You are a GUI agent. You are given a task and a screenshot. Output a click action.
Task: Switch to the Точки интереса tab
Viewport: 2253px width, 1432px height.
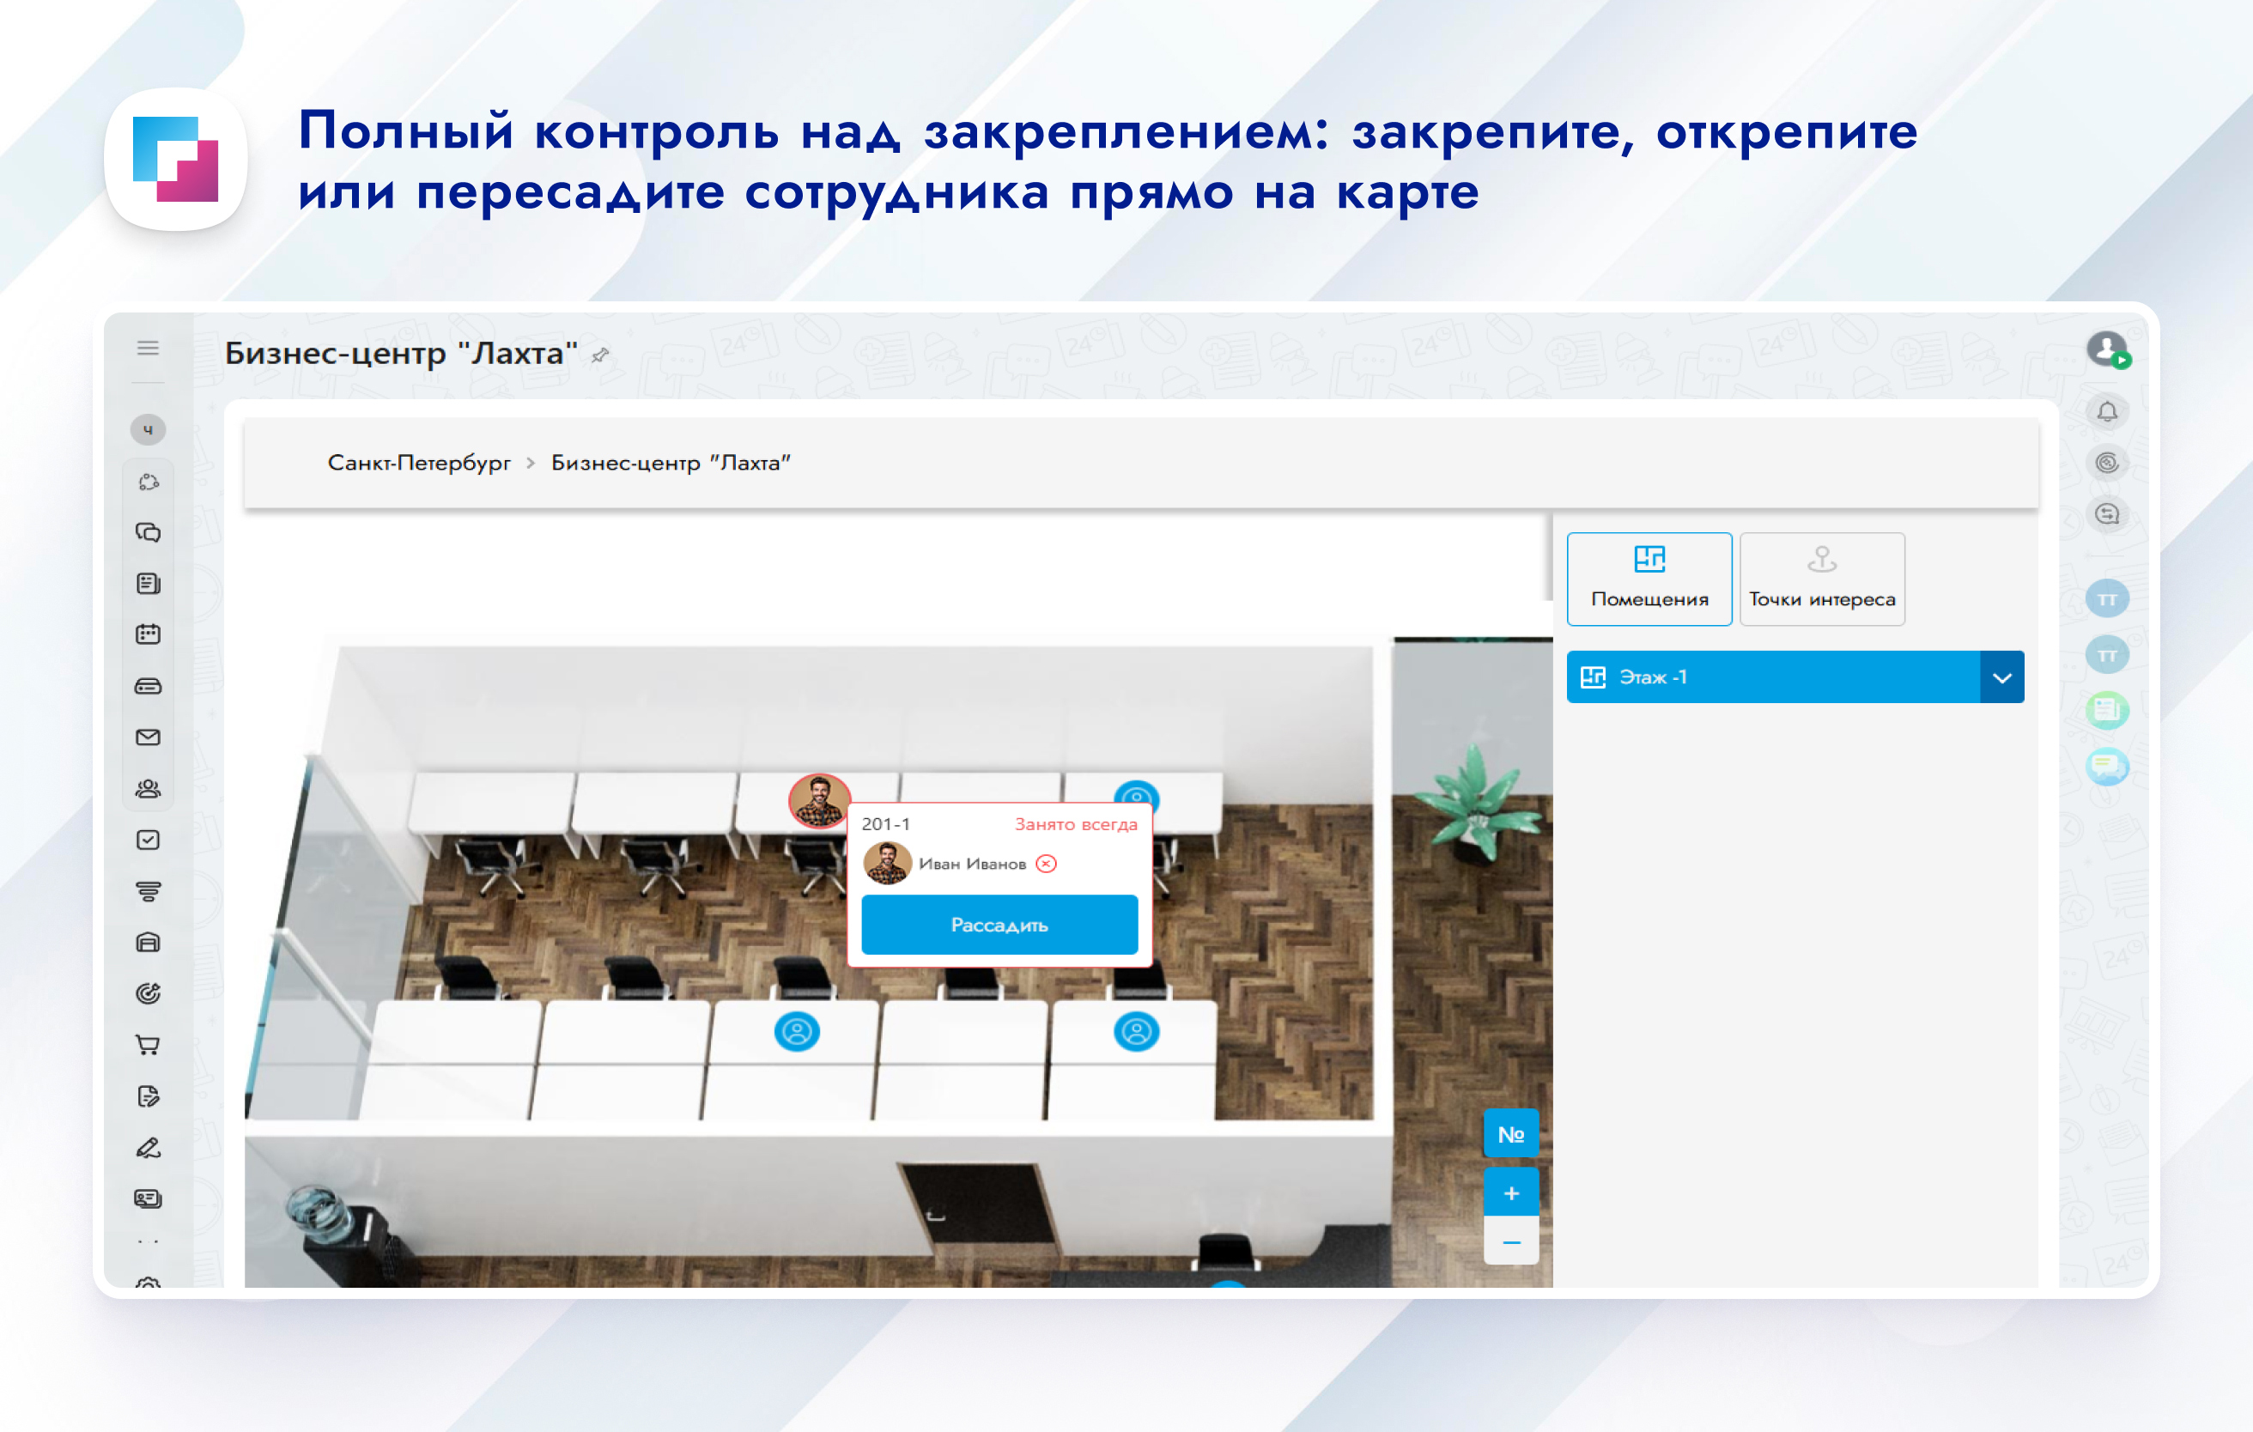pos(1822,579)
